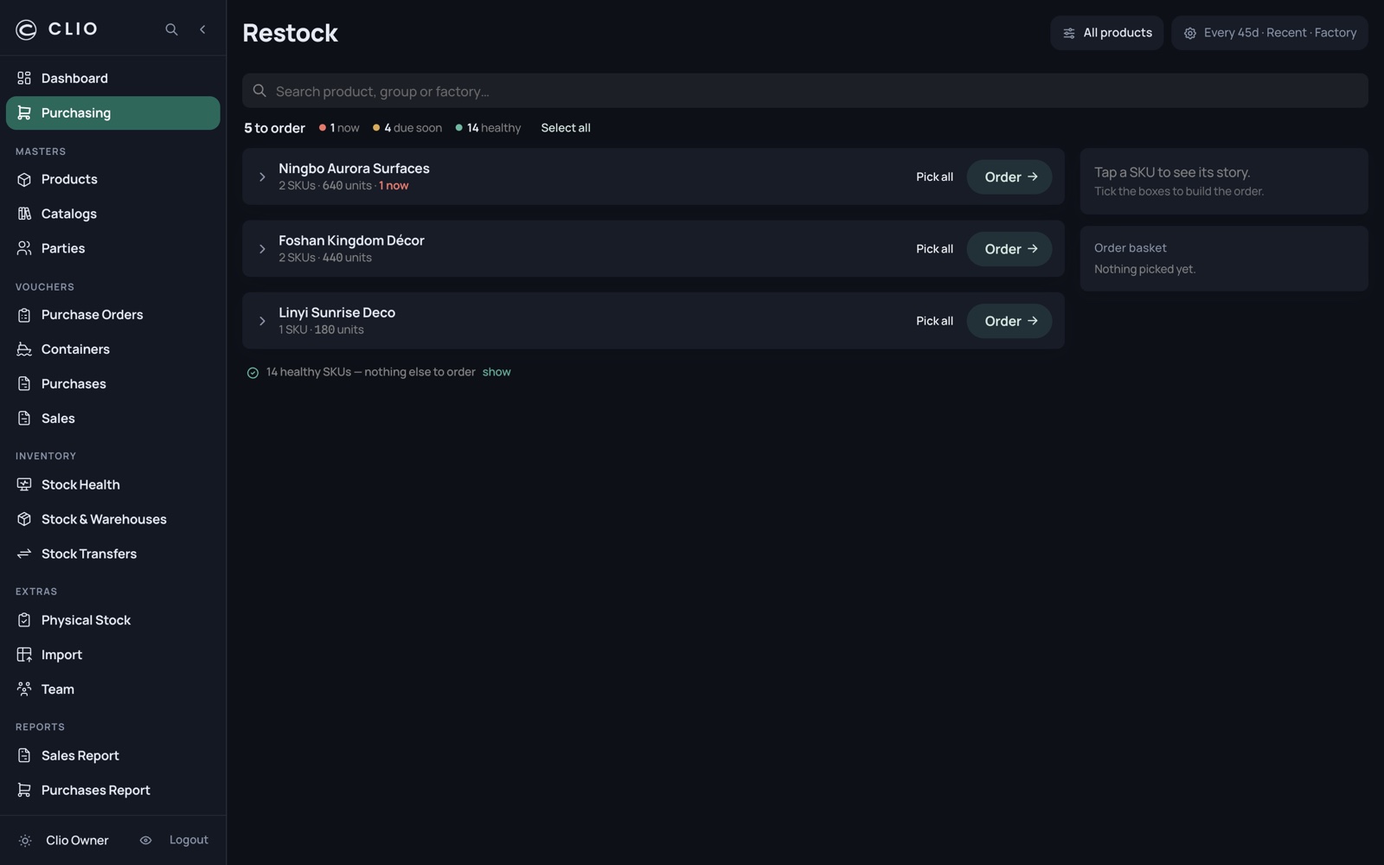
Task: Open Sales vouchers
Action: pyautogui.click(x=112, y=419)
